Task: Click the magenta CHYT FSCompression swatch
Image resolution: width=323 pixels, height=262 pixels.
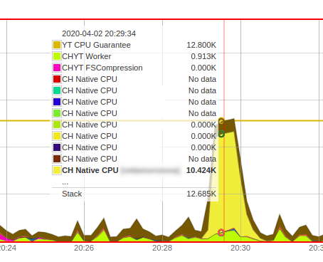Action: pos(57,68)
